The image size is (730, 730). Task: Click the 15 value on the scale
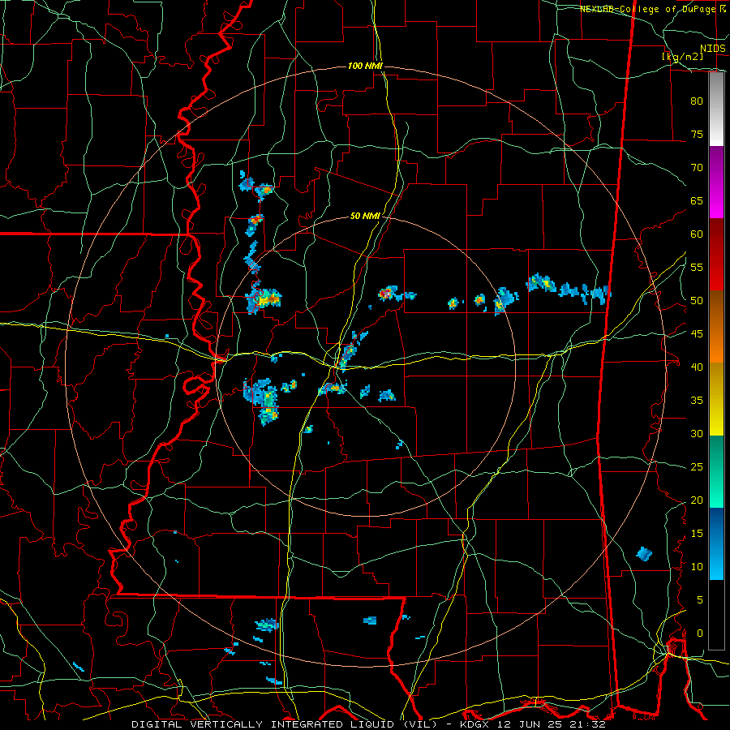click(697, 534)
